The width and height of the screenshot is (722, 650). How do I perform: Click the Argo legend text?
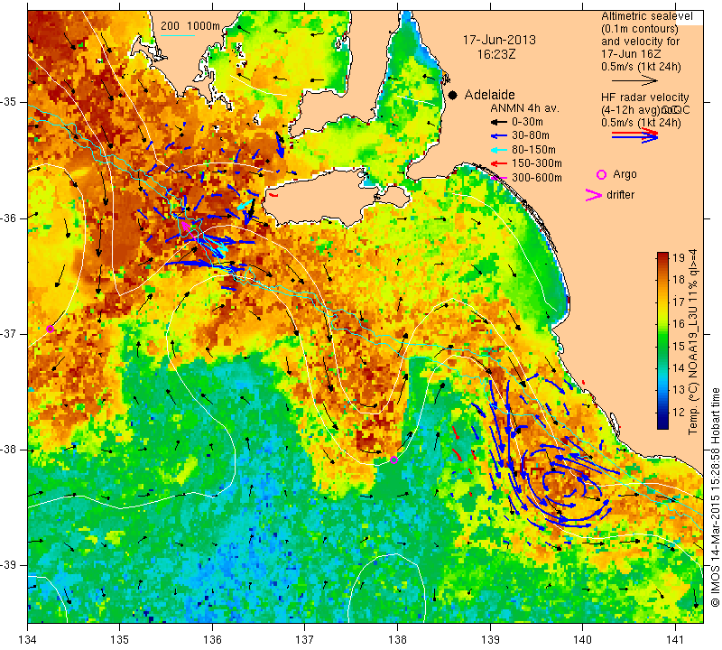[625, 174]
